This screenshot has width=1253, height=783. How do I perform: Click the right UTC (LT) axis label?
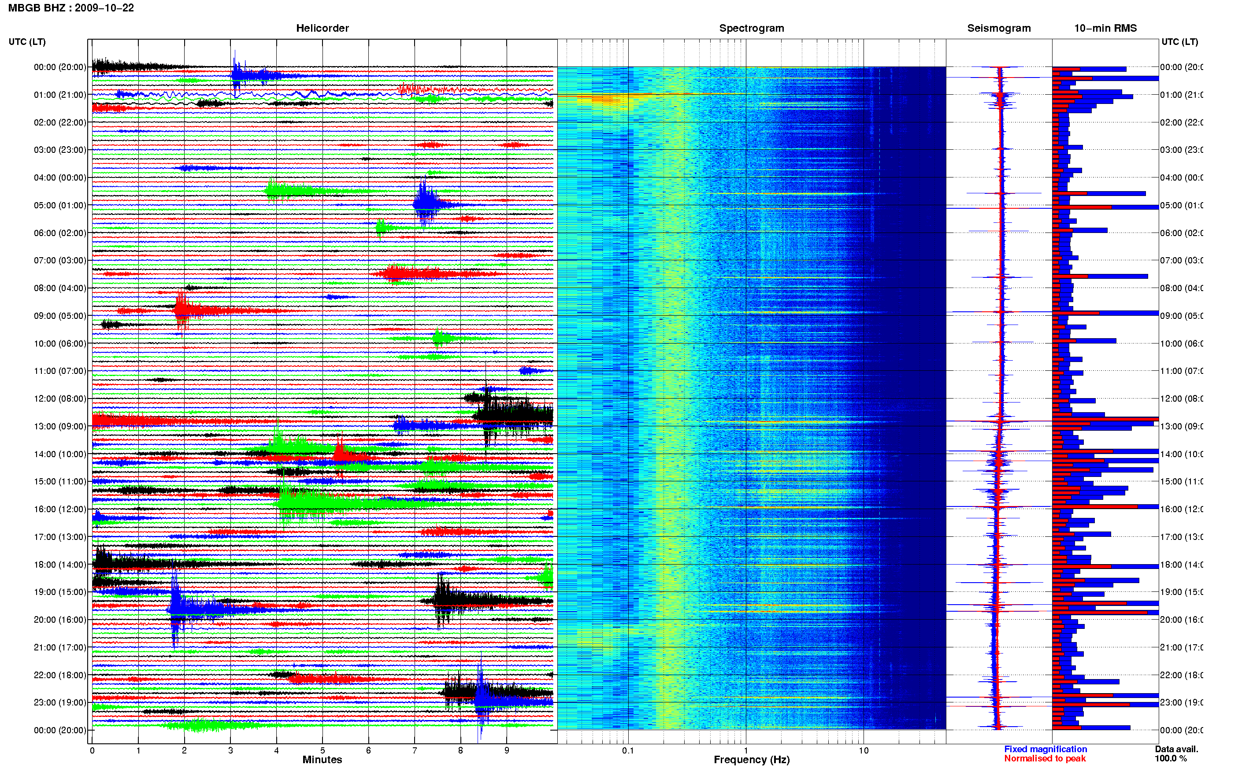pyautogui.click(x=1179, y=42)
